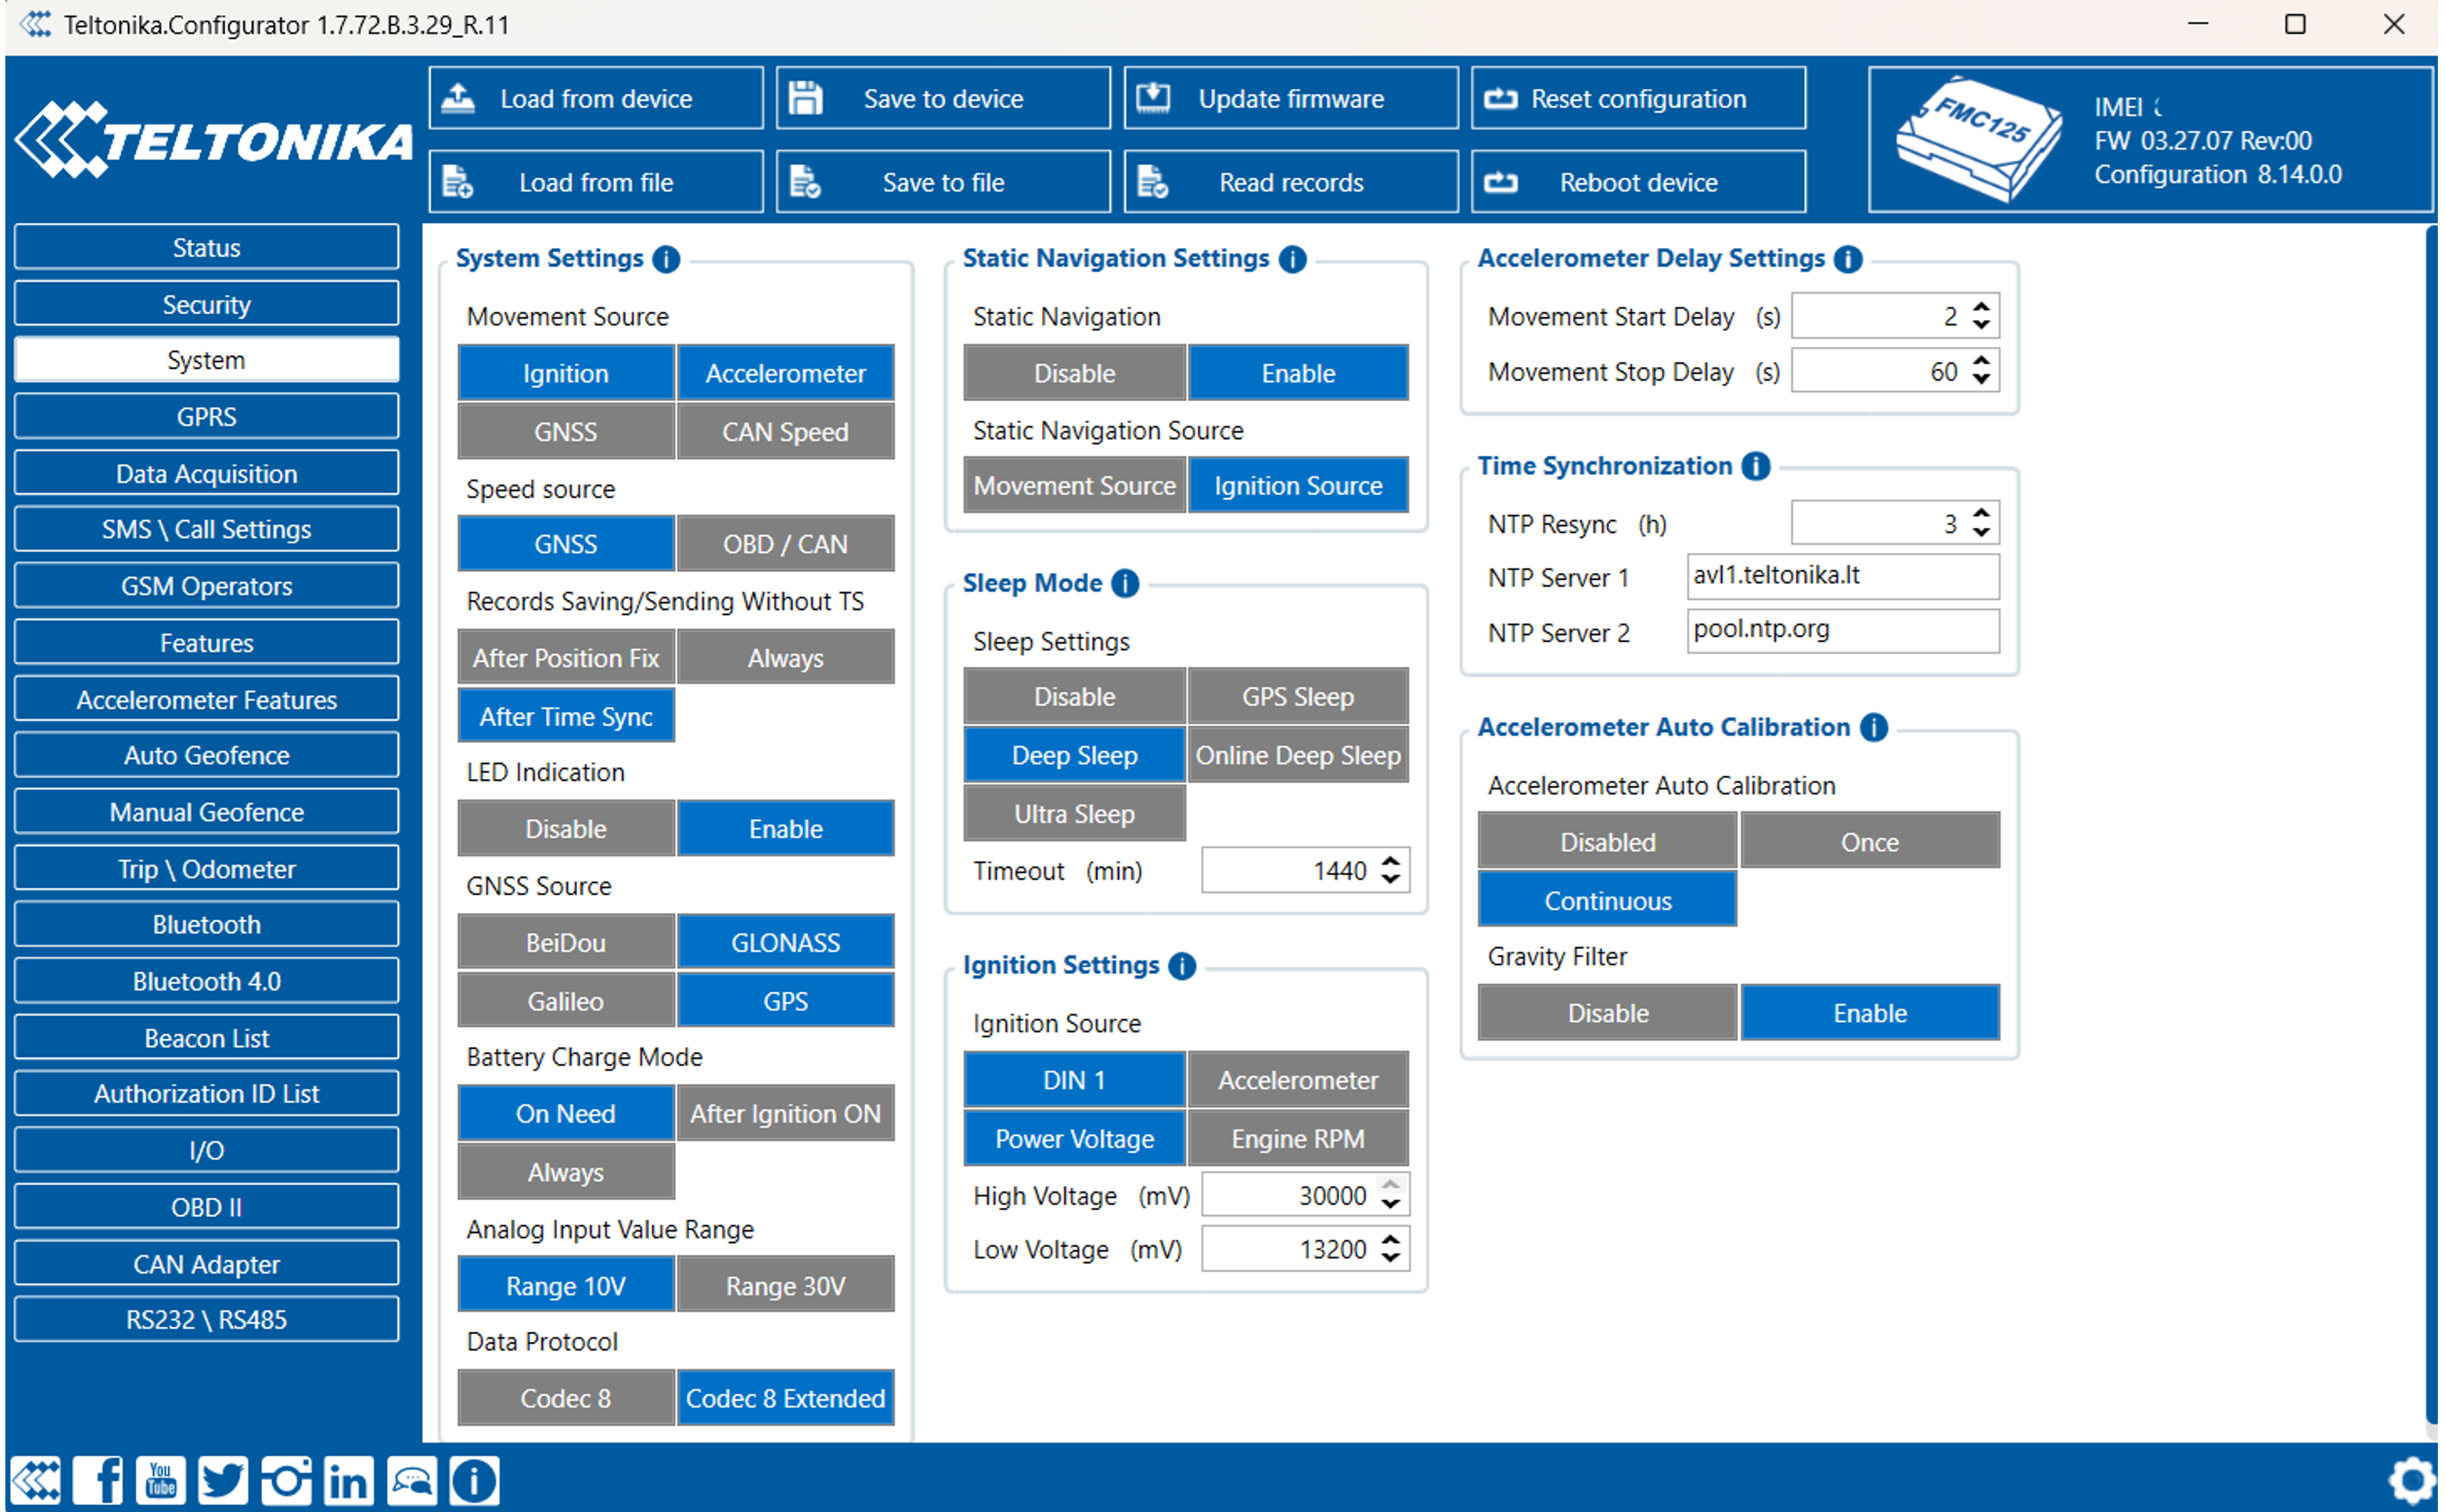Decrease Movement Stop Delay value
The height and width of the screenshot is (1512, 2445).
coord(1981,380)
